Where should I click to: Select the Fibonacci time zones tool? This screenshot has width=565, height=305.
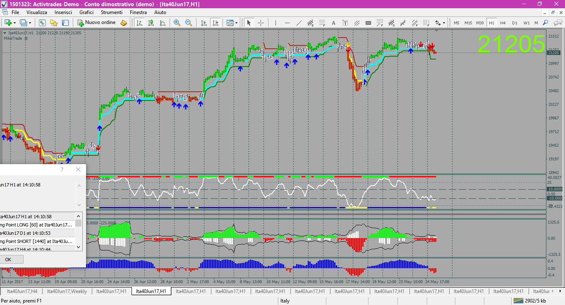tap(426, 23)
